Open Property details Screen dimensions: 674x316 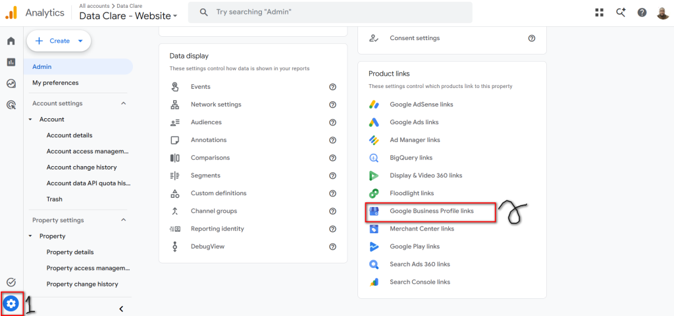point(70,252)
